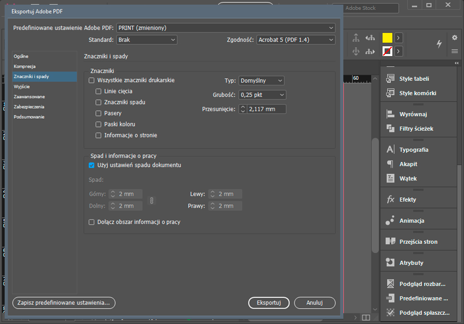This screenshot has width=464, height=324.
Task: Open the Wątek panel icon
Action: pyautogui.click(x=390, y=178)
